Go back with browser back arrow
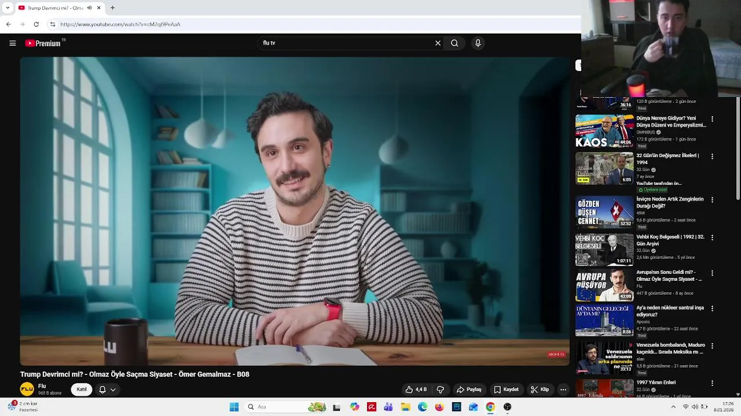Screen dimensions: 741x416 8,24
